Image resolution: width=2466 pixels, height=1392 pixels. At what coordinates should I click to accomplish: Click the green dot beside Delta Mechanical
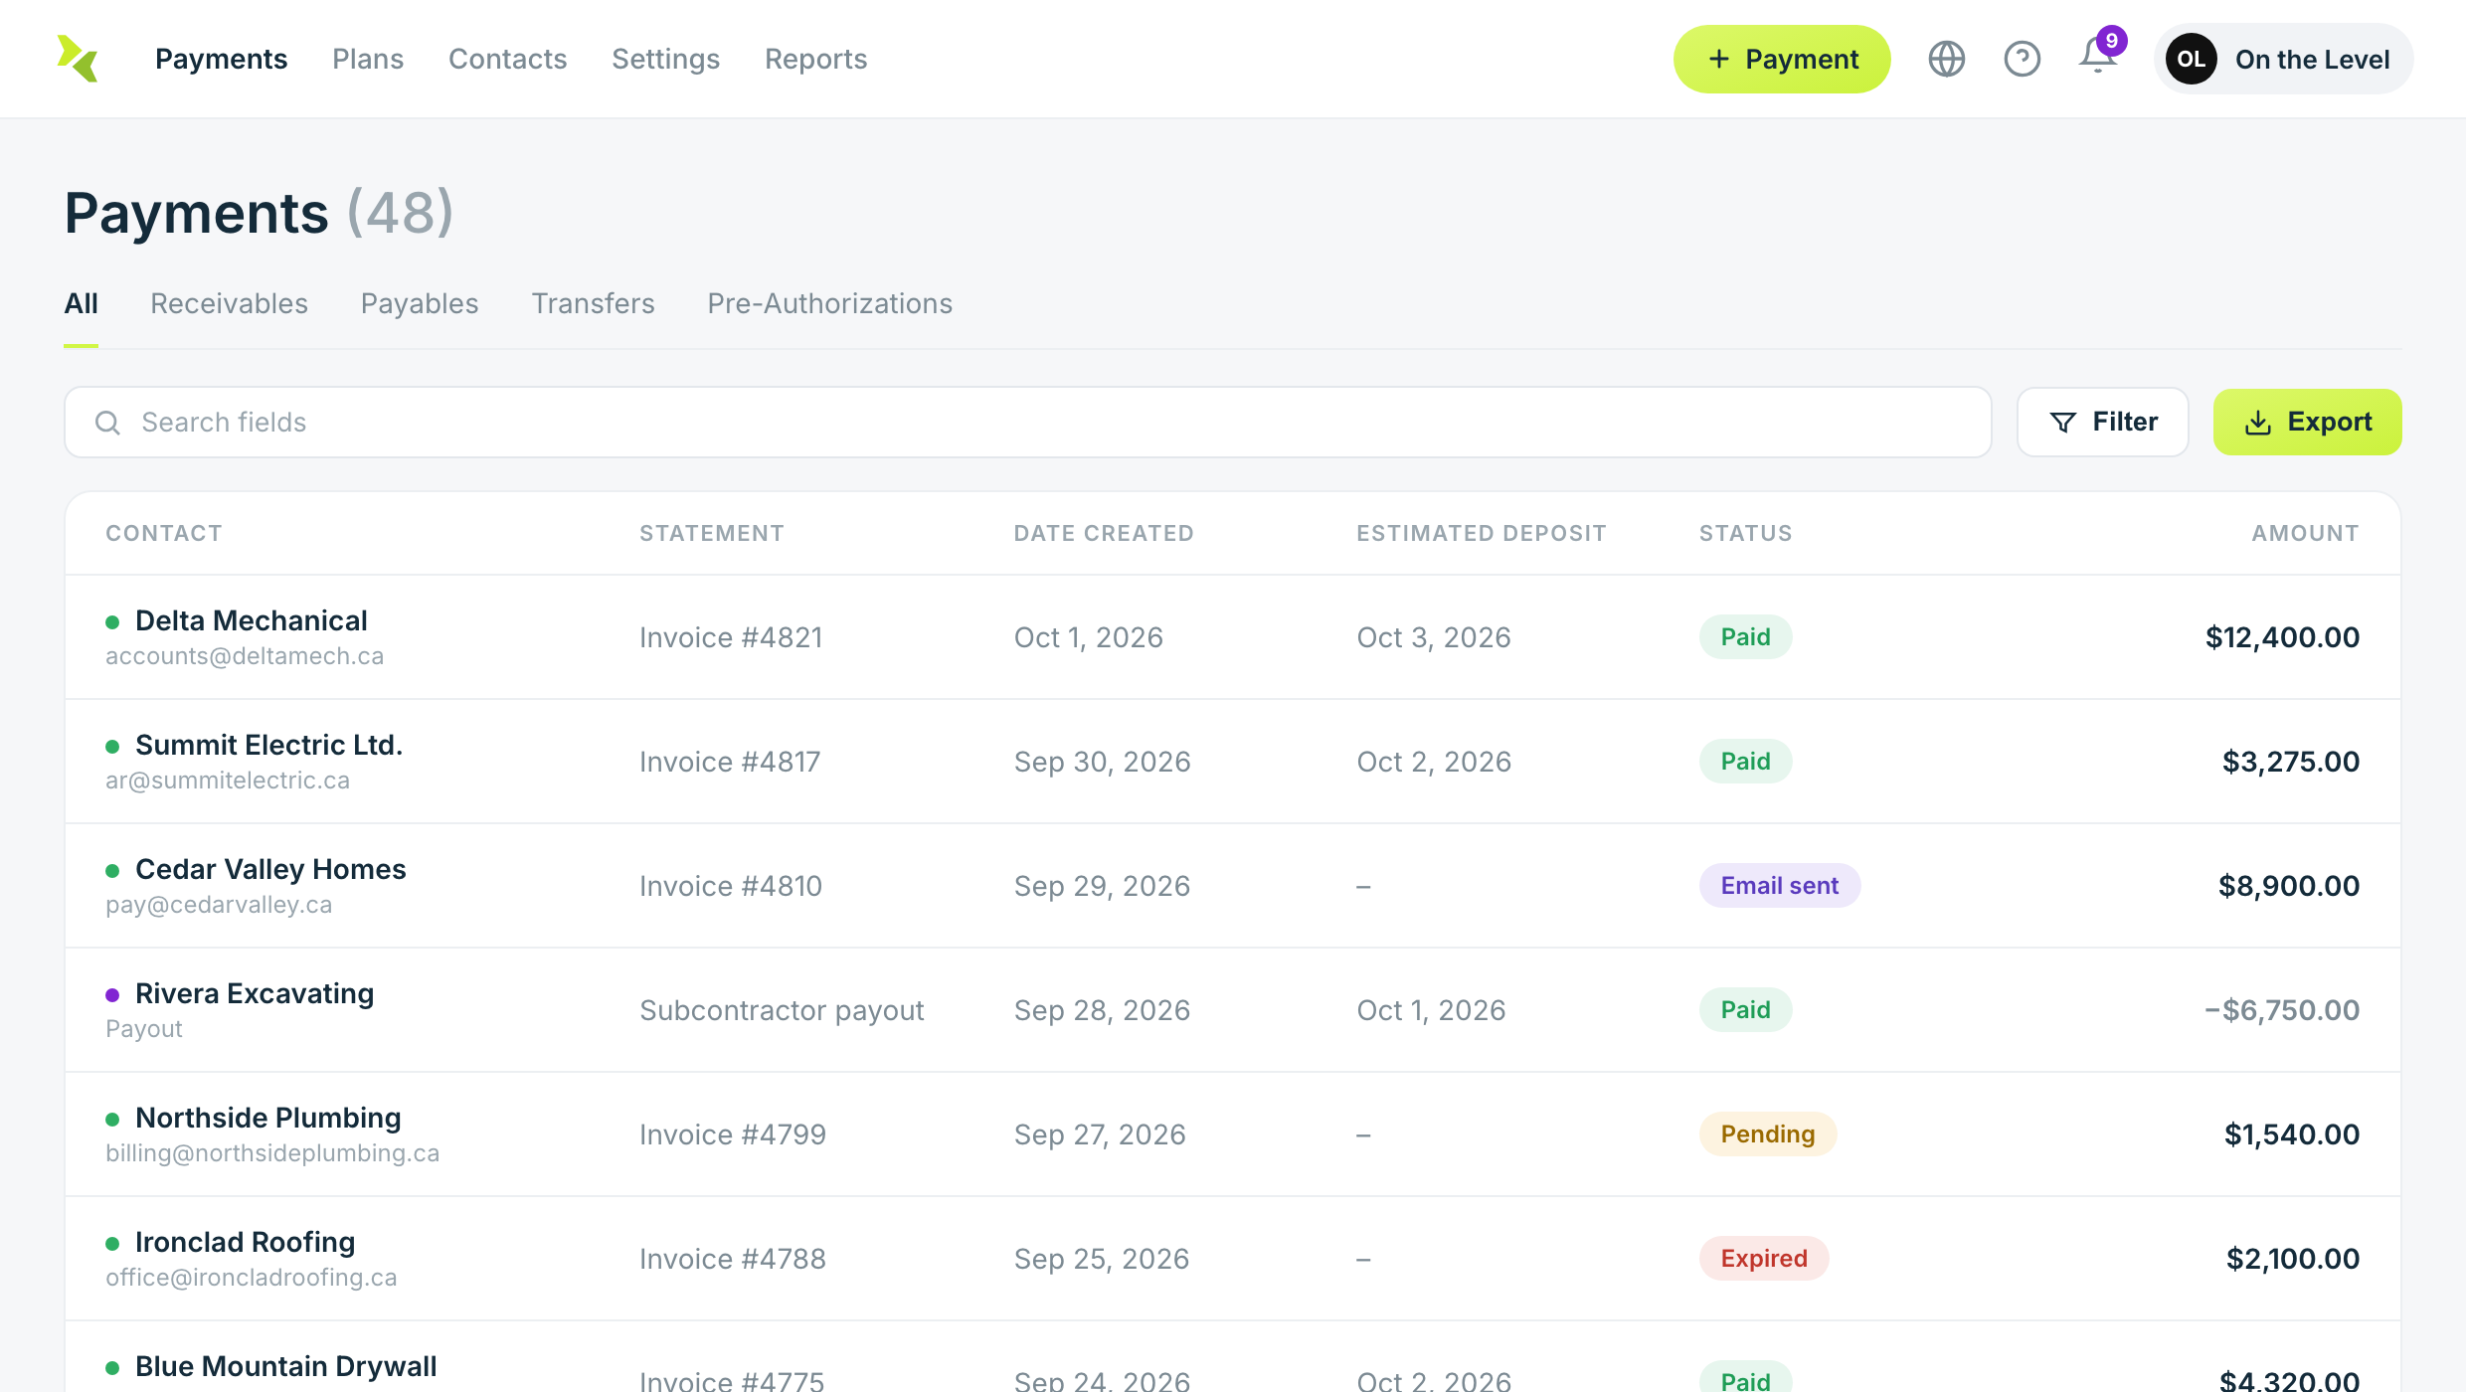click(x=112, y=622)
